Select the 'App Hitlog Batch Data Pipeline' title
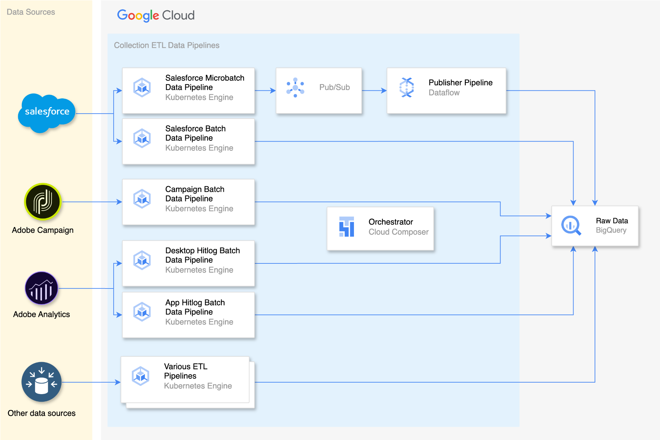 195,307
